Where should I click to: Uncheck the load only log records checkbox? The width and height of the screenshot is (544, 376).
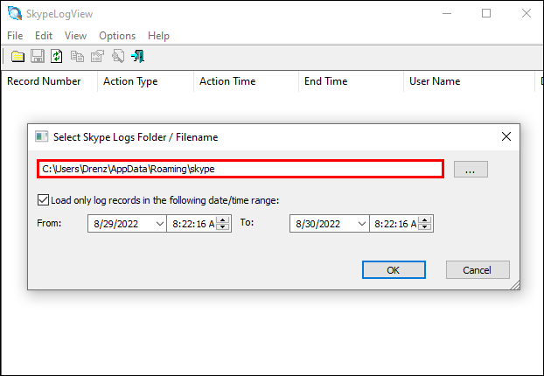pos(44,199)
